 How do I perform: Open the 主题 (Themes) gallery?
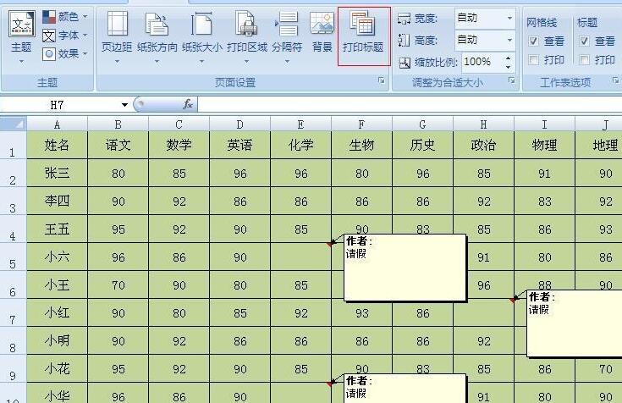click(21, 32)
